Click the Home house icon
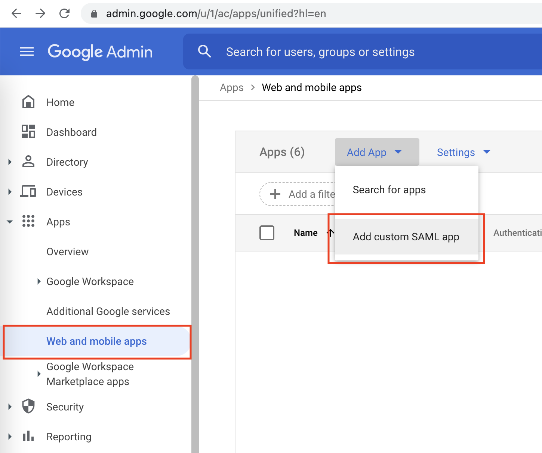The height and width of the screenshot is (453, 542). pos(28,102)
